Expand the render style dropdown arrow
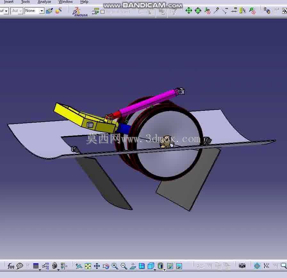The height and width of the screenshot is (278, 287). 164,270
